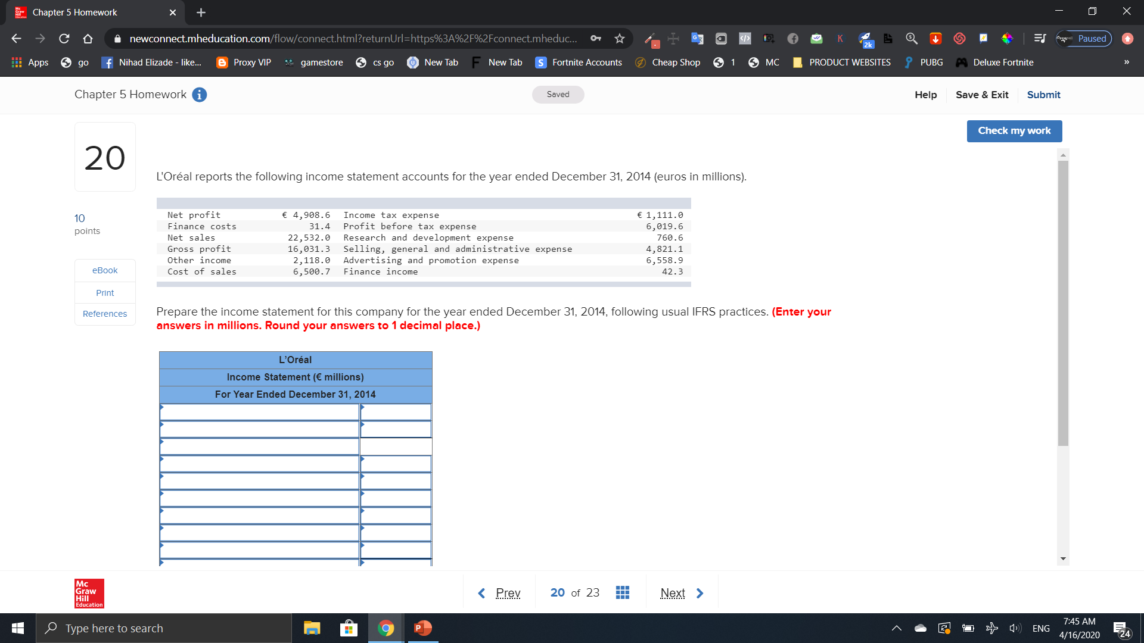1144x643 pixels.
Task: Open the saved password key icon
Action: (x=595, y=39)
